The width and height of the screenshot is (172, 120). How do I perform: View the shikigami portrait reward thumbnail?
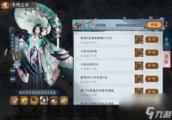coord(44,100)
